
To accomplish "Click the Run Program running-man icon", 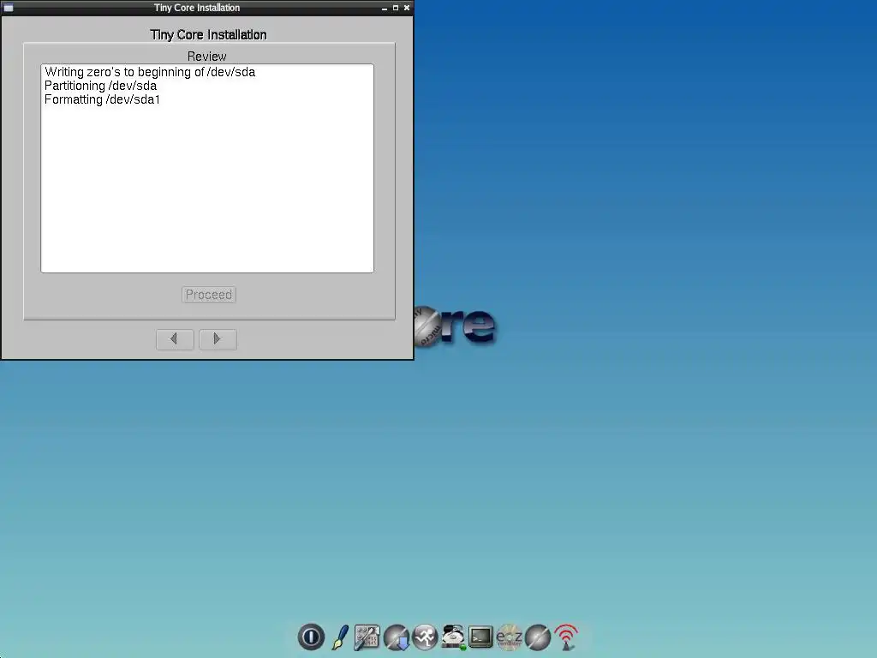I will click(x=425, y=637).
